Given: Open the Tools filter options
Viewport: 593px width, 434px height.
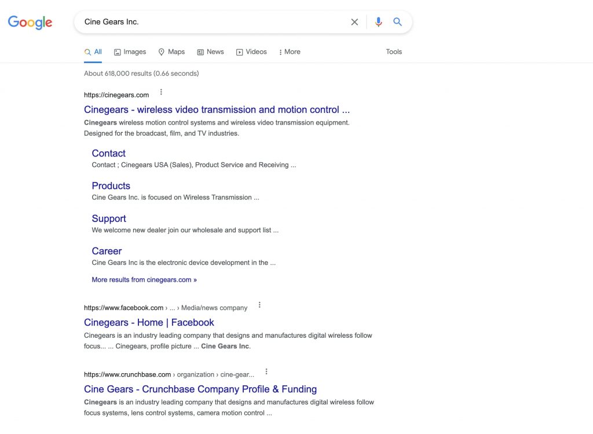Looking at the screenshot, I should pyautogui.click(x=394, y=52).
